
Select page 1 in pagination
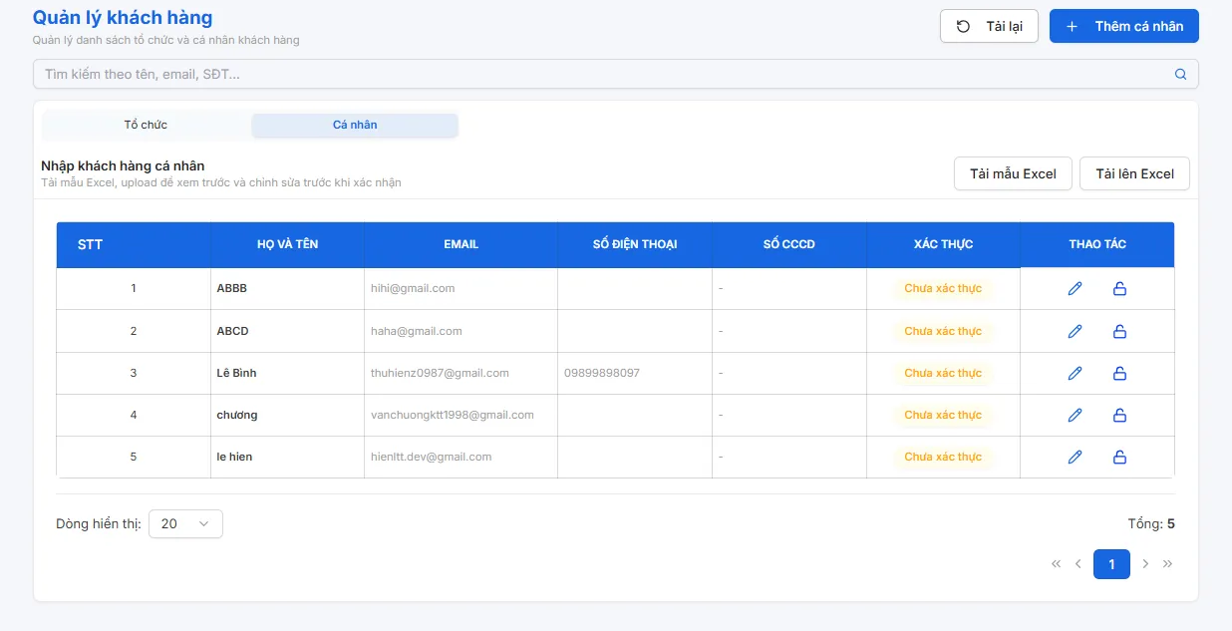[x=1111, y=564]
